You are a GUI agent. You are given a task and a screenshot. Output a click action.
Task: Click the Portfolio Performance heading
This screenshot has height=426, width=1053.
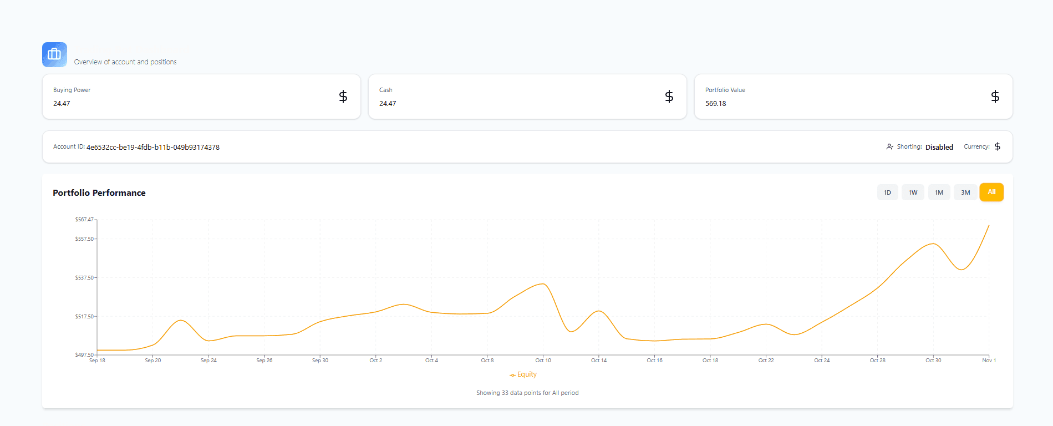click(99, 193)
